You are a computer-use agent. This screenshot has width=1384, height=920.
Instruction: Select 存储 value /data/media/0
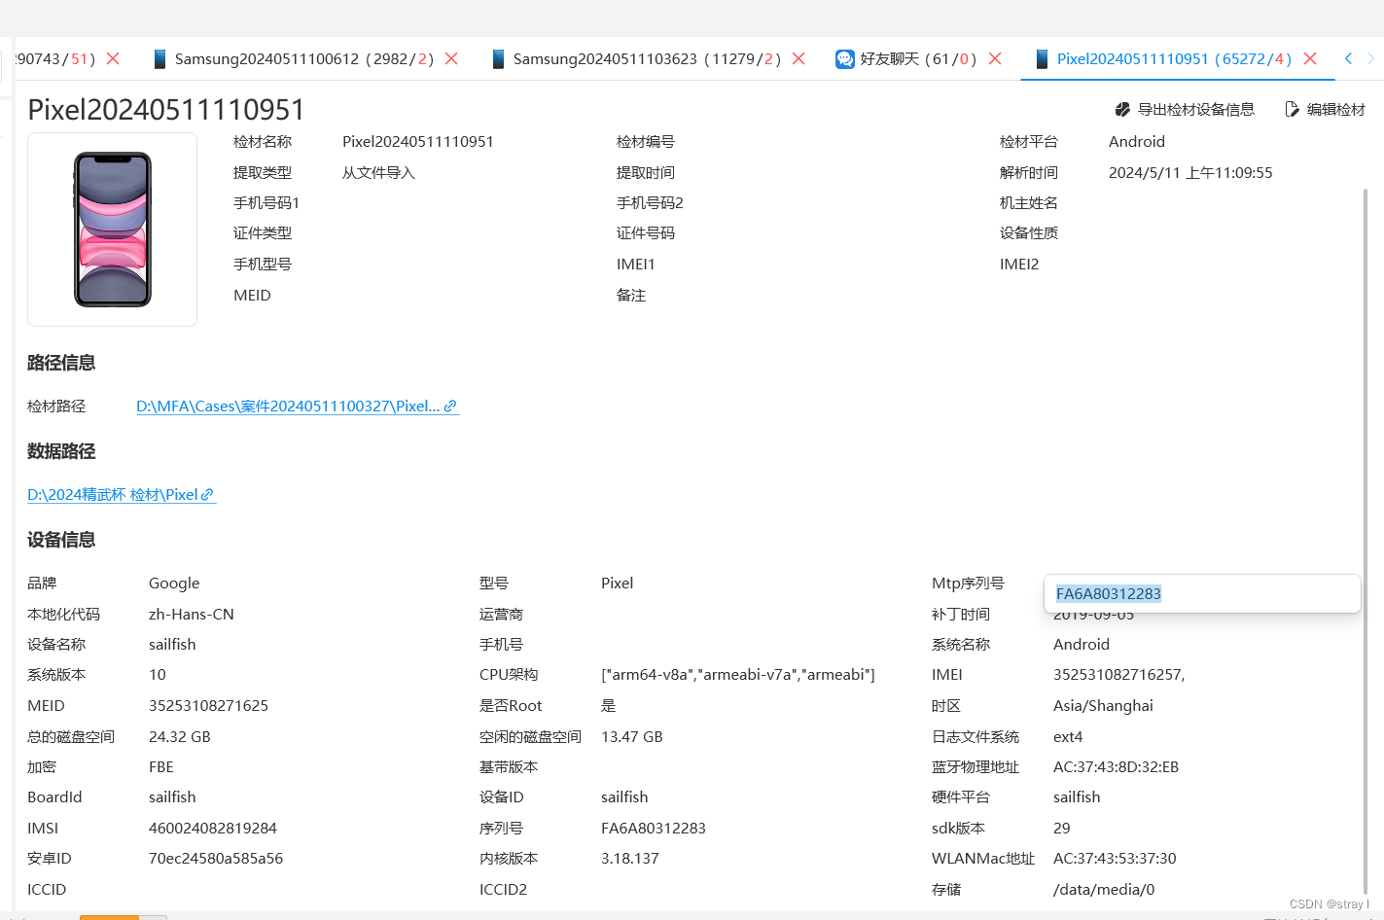pos(1104,890)
